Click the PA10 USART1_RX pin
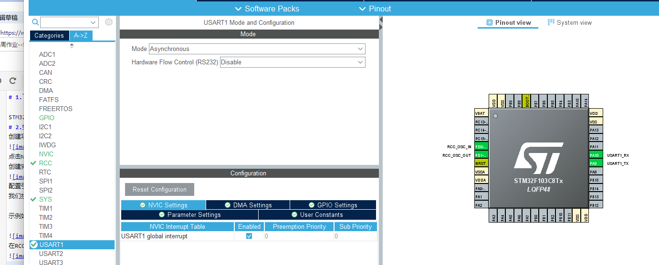 coord(596,155)
